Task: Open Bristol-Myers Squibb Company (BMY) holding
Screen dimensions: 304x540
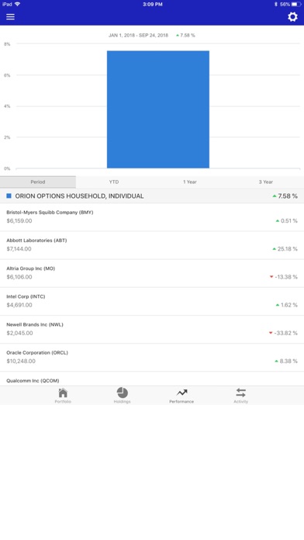Action: pyautogui.click(x=152, y=217)
